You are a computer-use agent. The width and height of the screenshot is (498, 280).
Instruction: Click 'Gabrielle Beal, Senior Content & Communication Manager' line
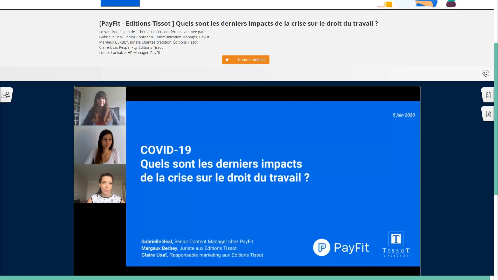pyautogui.click(x=154, y=37)
